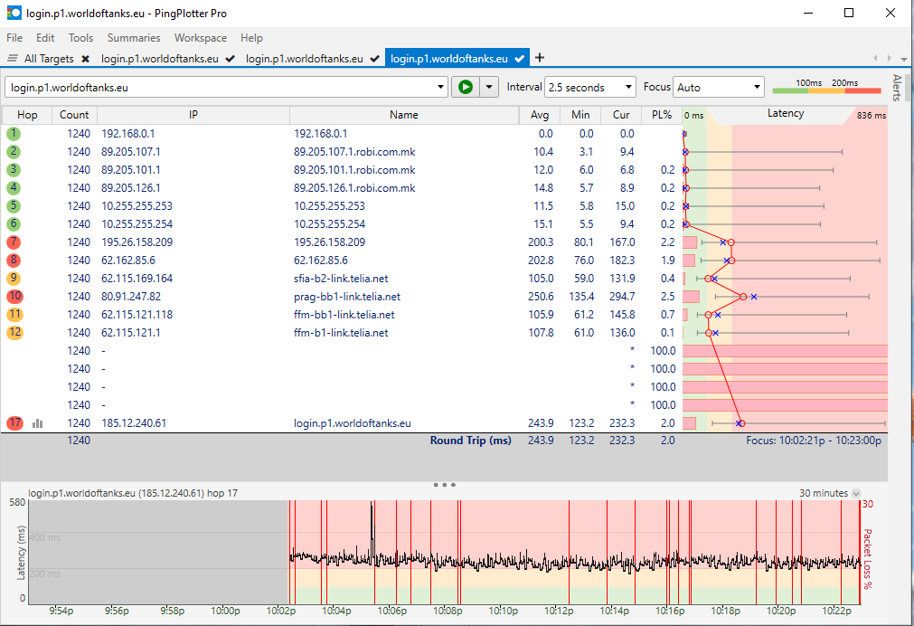Select the hop 4 circle icon
The width and height of the screenshot is (914, 626).
pyautogui.click(x=14, y=188)
